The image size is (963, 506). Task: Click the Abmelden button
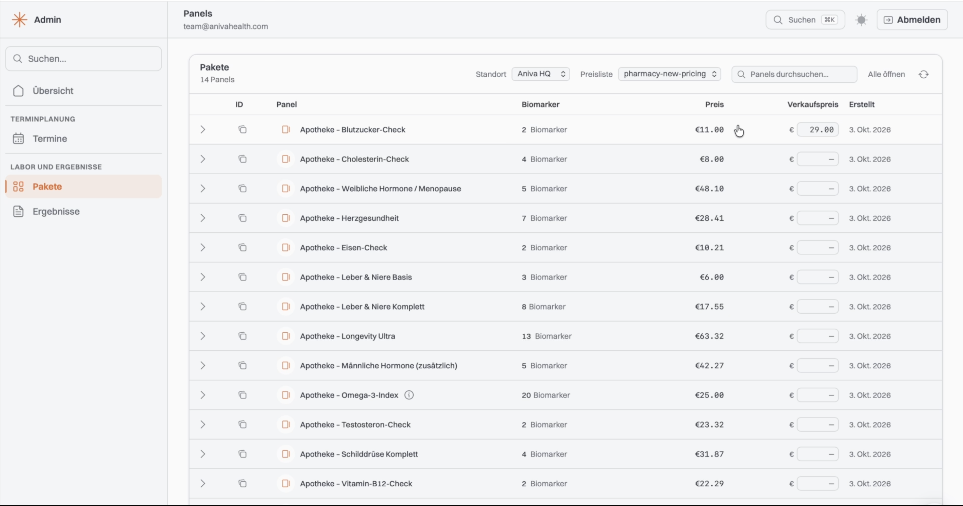pyautogui.click(x=912, y=20)
